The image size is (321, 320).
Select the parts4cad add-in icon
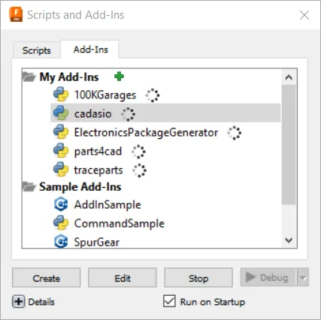(x=61, y=151)
